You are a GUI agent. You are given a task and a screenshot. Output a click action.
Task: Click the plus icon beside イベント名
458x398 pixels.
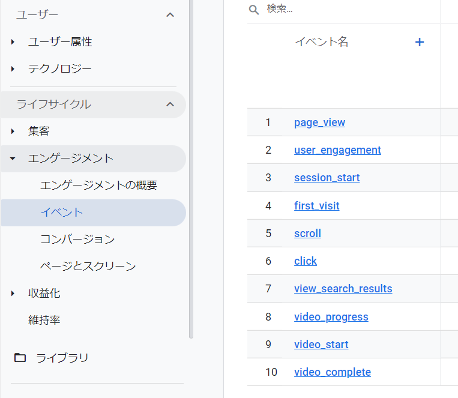click(420, 42)
